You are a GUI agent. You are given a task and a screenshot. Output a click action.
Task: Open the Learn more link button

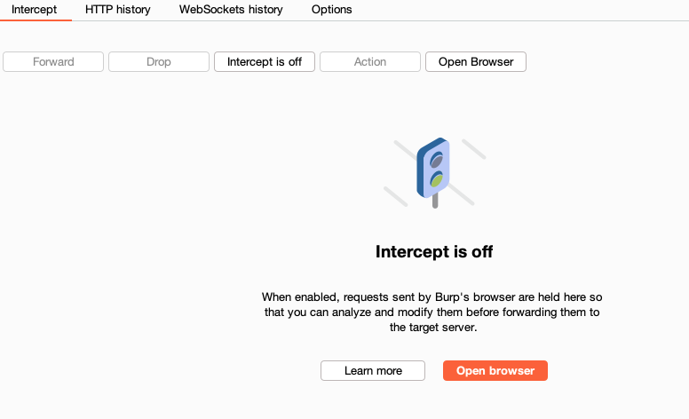coord(373,371)
